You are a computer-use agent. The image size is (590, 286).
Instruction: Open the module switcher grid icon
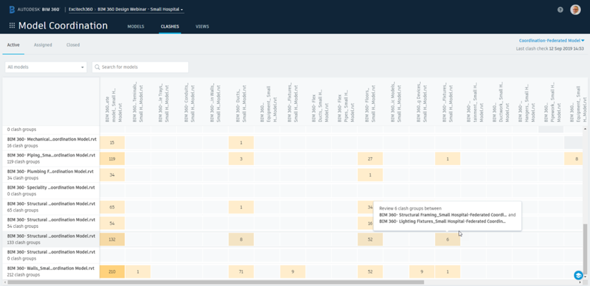(12, 26)
